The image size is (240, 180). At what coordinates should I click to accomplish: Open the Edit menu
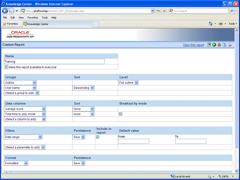tap(13, 18)
